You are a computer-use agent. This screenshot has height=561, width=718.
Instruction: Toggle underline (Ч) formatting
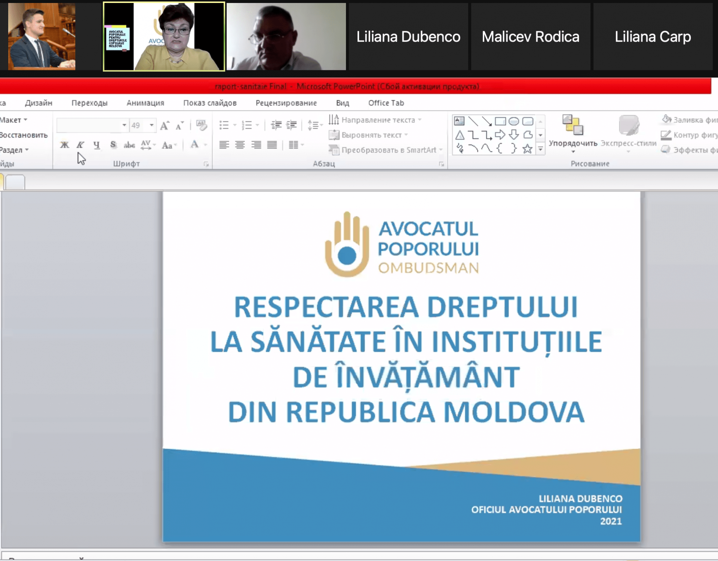tap(96, 145)
